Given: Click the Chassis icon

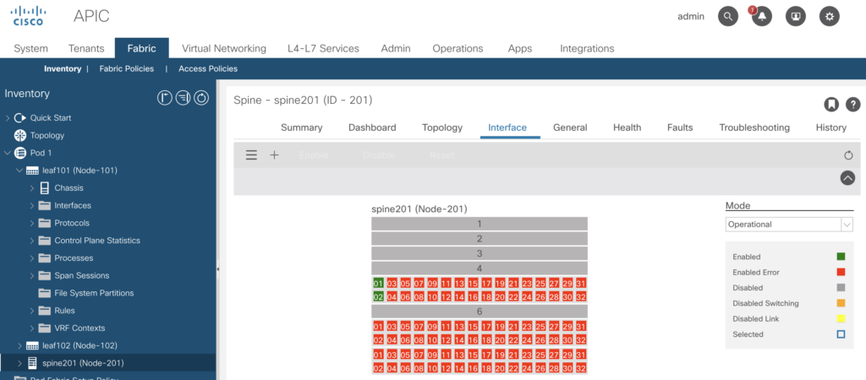Looking at the screenshot, I should click(44, 188).
